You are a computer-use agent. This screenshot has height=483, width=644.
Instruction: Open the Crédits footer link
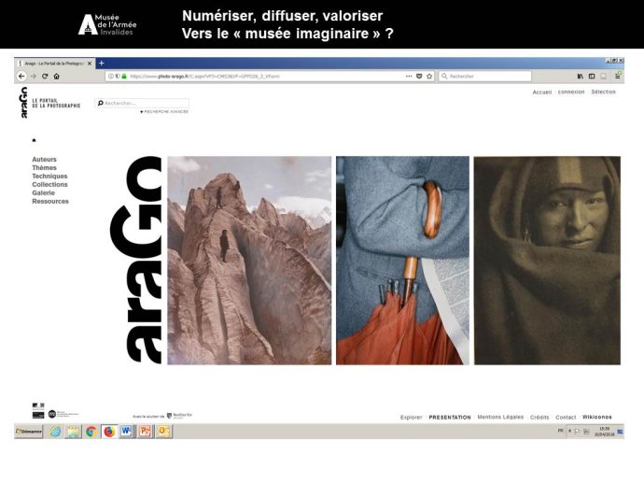click(x=539, y=418)
